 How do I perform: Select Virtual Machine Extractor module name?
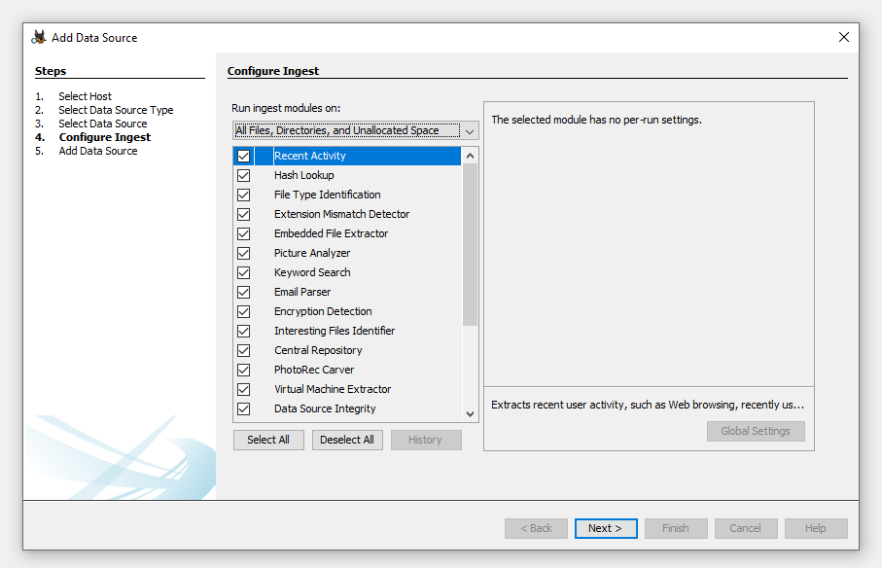point(333,389)
